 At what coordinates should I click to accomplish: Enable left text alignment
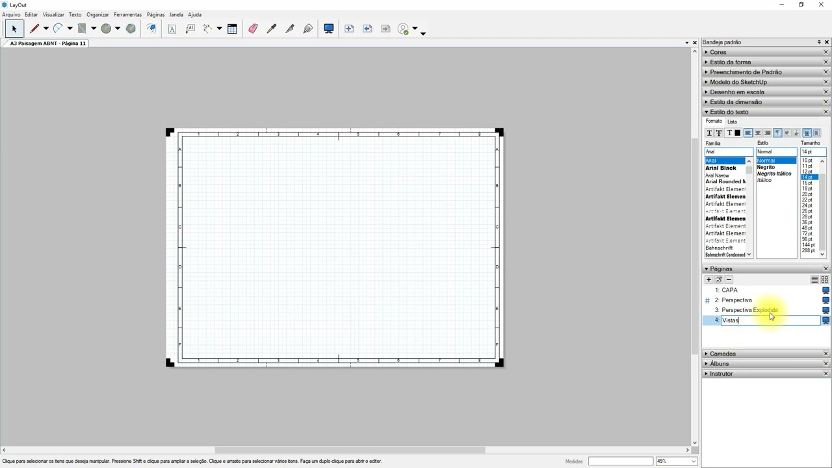[x=748, y=133]
